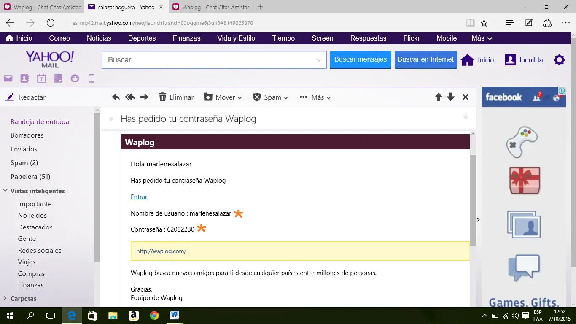This screenshot has height=324, width=576.
Task: Go to previous message with up arrow
Action: coord(439,97)
